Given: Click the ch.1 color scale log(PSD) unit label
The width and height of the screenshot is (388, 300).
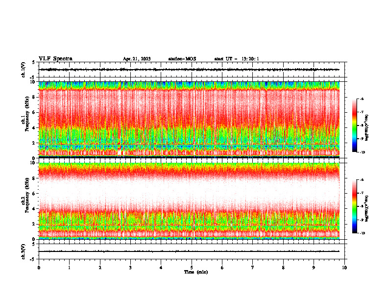Looking at the screenshot, I should click(x=367, y=127).
